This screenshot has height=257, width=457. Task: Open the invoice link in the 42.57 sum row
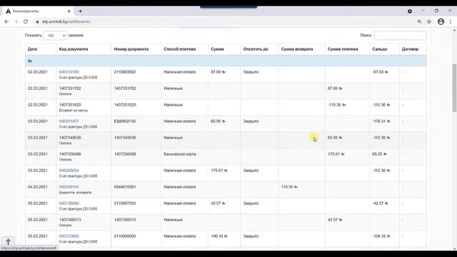(x=69, y=203)
